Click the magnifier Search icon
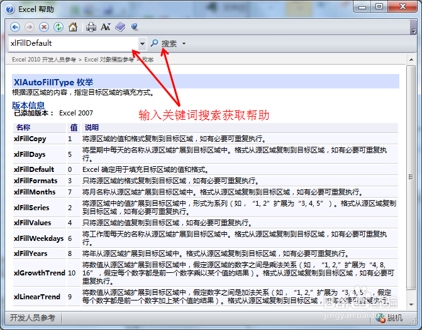422x330 pixels. coord(154,43)
